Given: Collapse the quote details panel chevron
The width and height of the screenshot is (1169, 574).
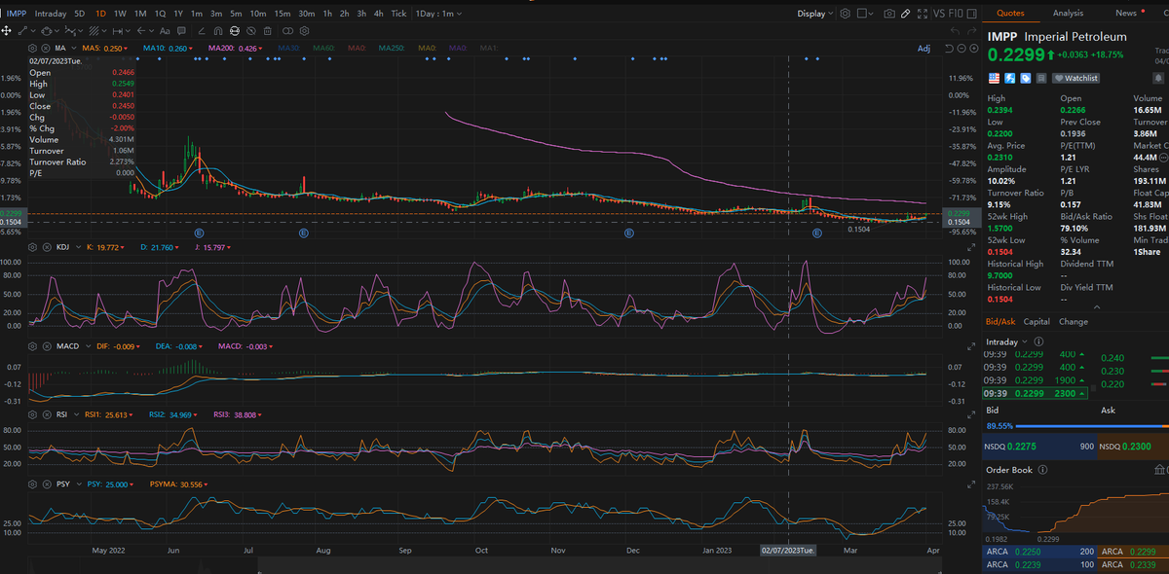Looking at the screenshot, I should 1097,307.
